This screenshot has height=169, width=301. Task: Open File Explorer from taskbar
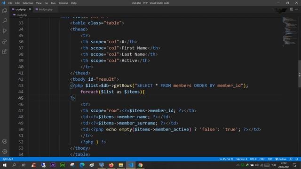(x=121, y=165)
